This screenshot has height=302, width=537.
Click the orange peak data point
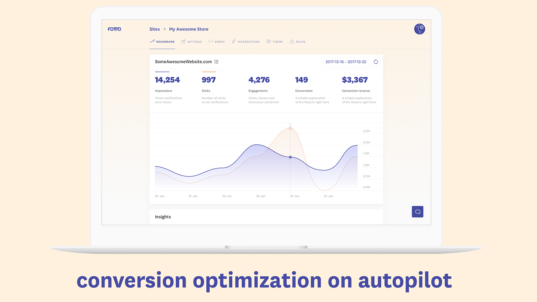[290, 128]
